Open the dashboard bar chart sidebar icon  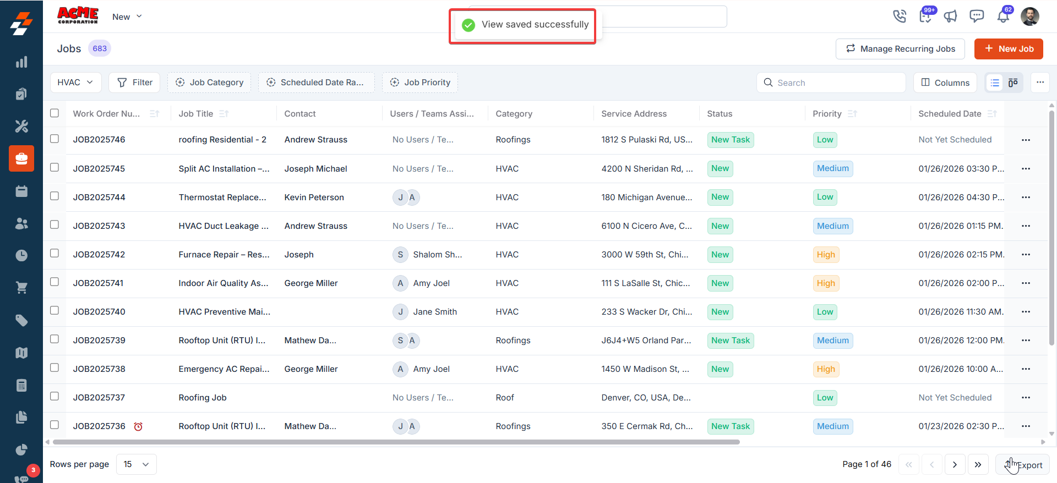pos(21,62)
